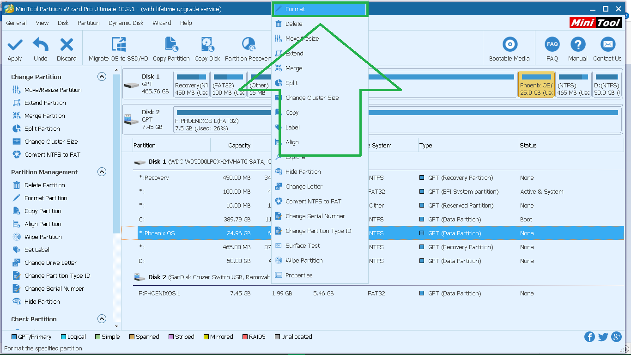Sort by the Status column header
631x355 pixels.
(571, 146)
